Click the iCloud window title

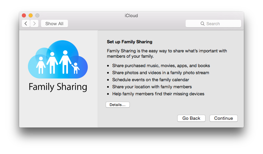click(131, 15)
